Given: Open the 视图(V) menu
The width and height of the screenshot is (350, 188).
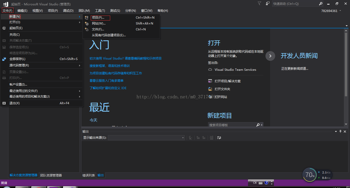Looking at the screenshot, I should 38,11.
